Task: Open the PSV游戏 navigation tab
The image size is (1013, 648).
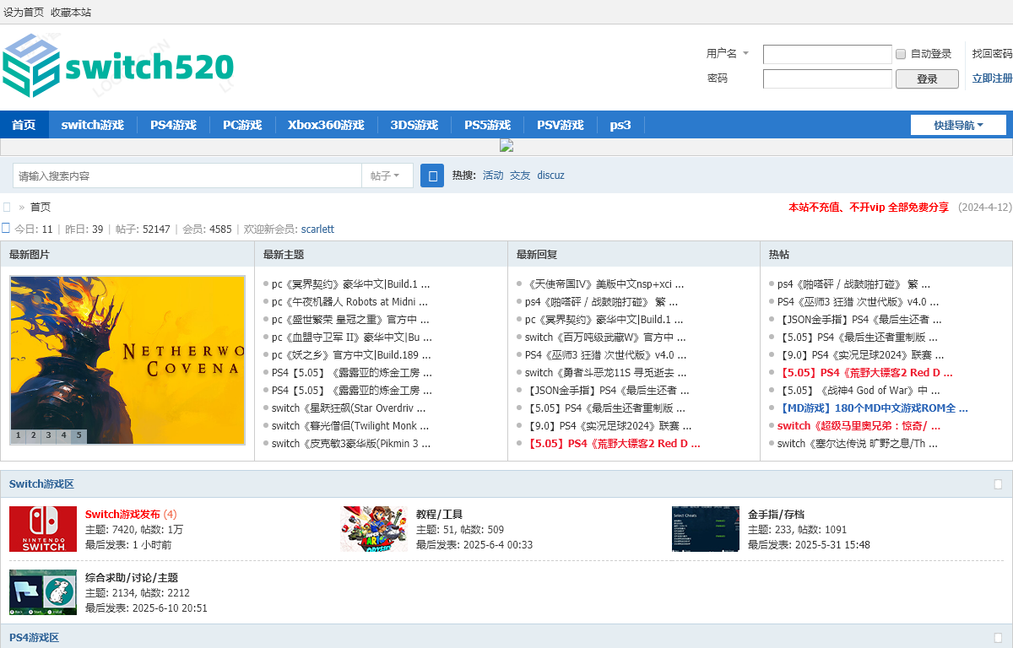Action: (560, 125)
